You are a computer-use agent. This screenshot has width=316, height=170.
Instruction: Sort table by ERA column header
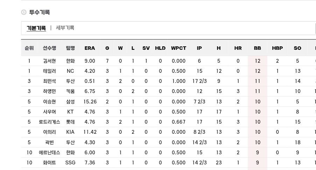point(90,48)
